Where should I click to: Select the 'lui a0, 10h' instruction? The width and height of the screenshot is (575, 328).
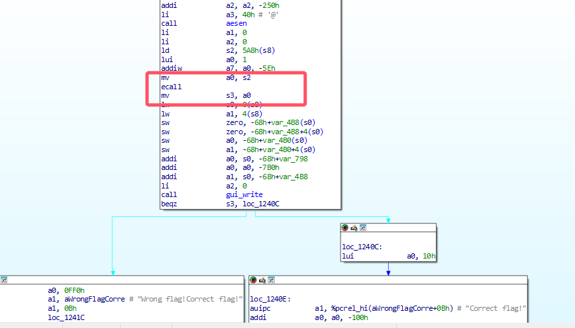click(388, 257)
